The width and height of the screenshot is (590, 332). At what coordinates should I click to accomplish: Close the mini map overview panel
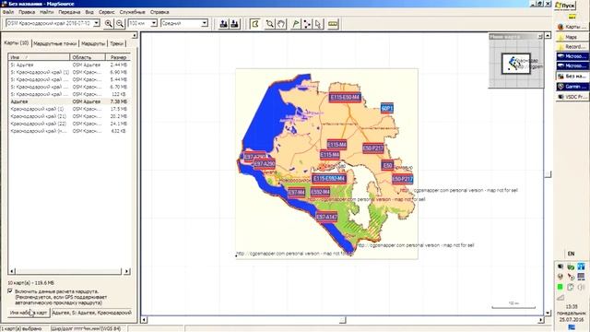pos(540,37)
